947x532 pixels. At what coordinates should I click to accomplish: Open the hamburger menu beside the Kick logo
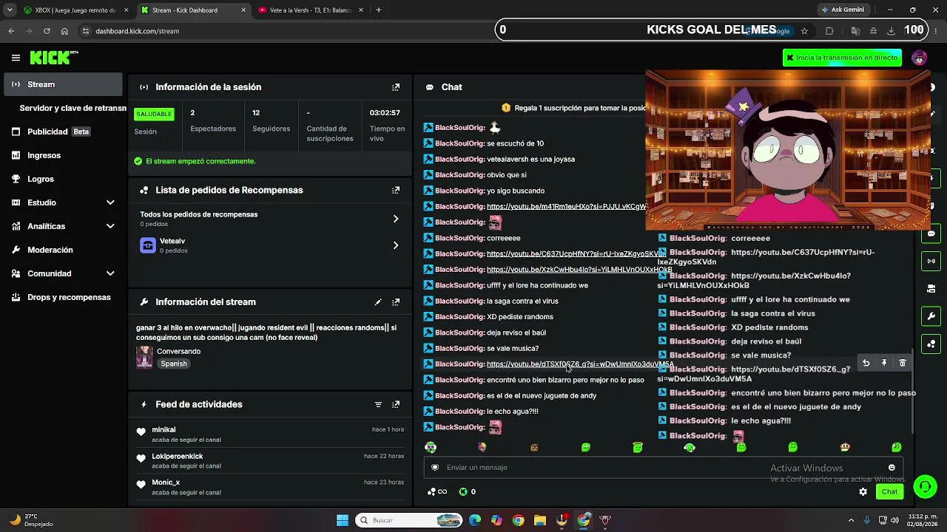click(16, 58)
